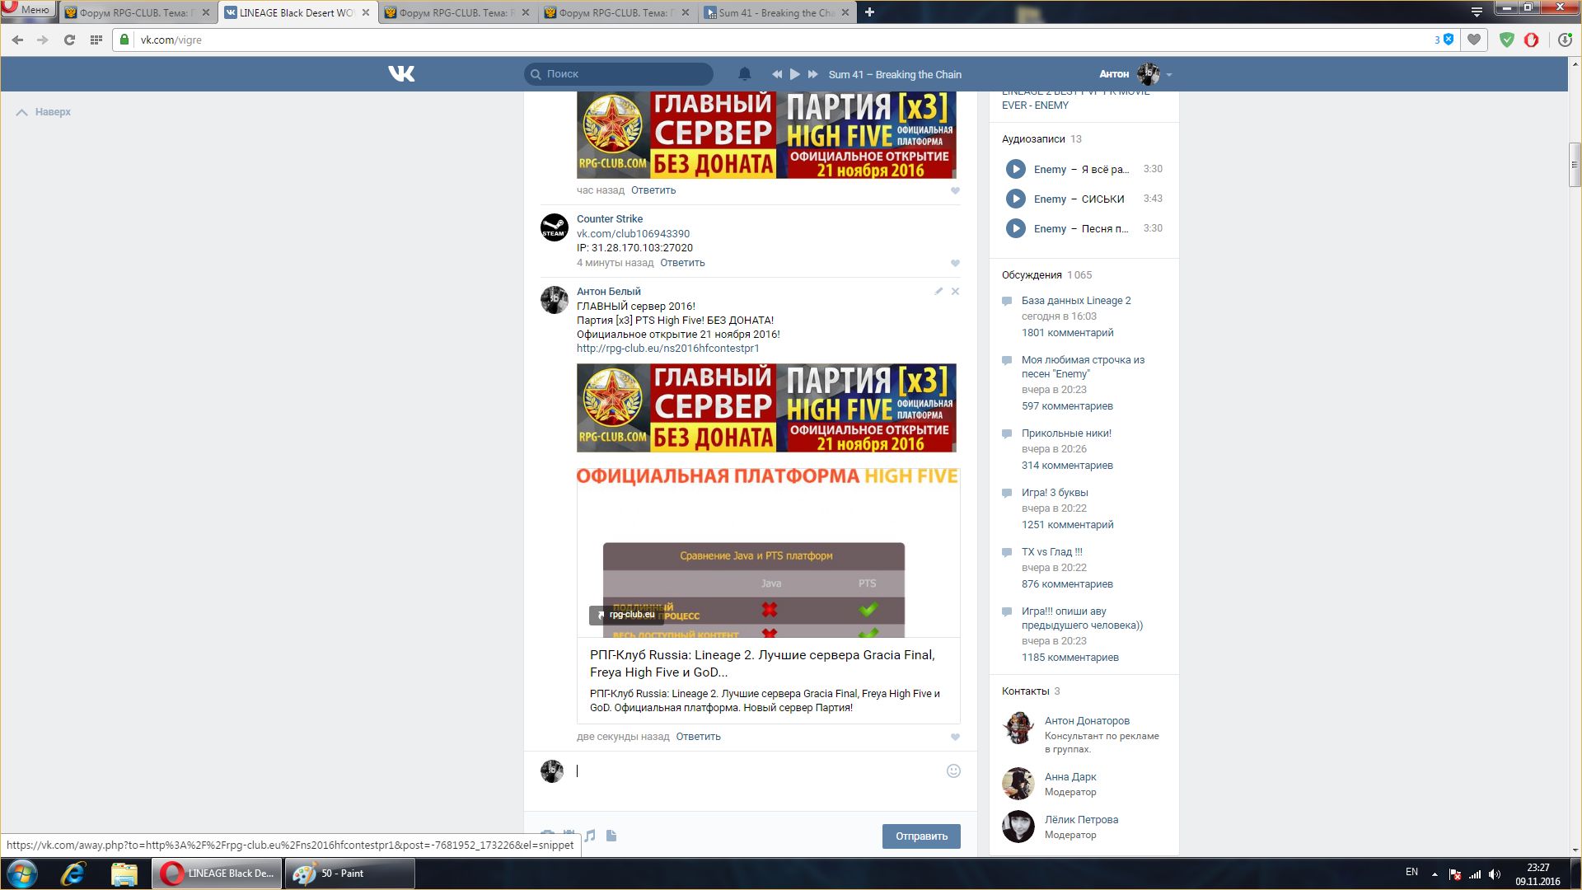
Task: Play Enemy – СИСЬКИ audio track
Action: [1015, 199]
